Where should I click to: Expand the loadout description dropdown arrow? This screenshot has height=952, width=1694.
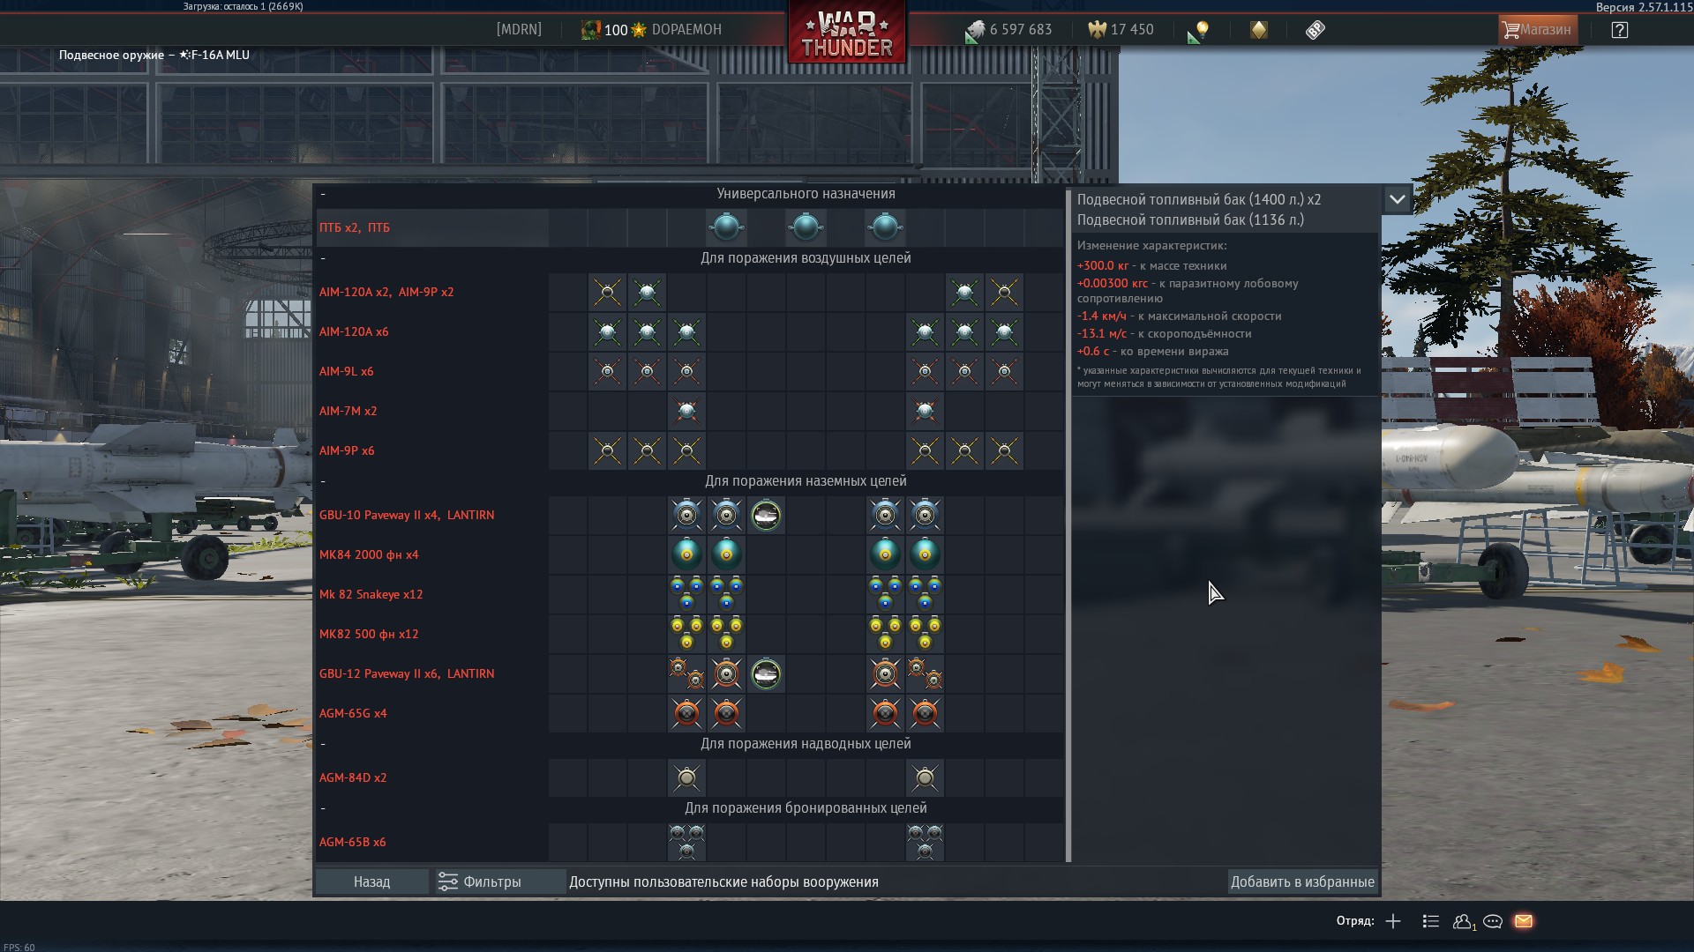pyautogui.click(x=1398, y=199)
